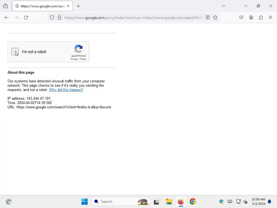277x208 pixels.
Task: Reload the current page
Action: tap(26, 18)
